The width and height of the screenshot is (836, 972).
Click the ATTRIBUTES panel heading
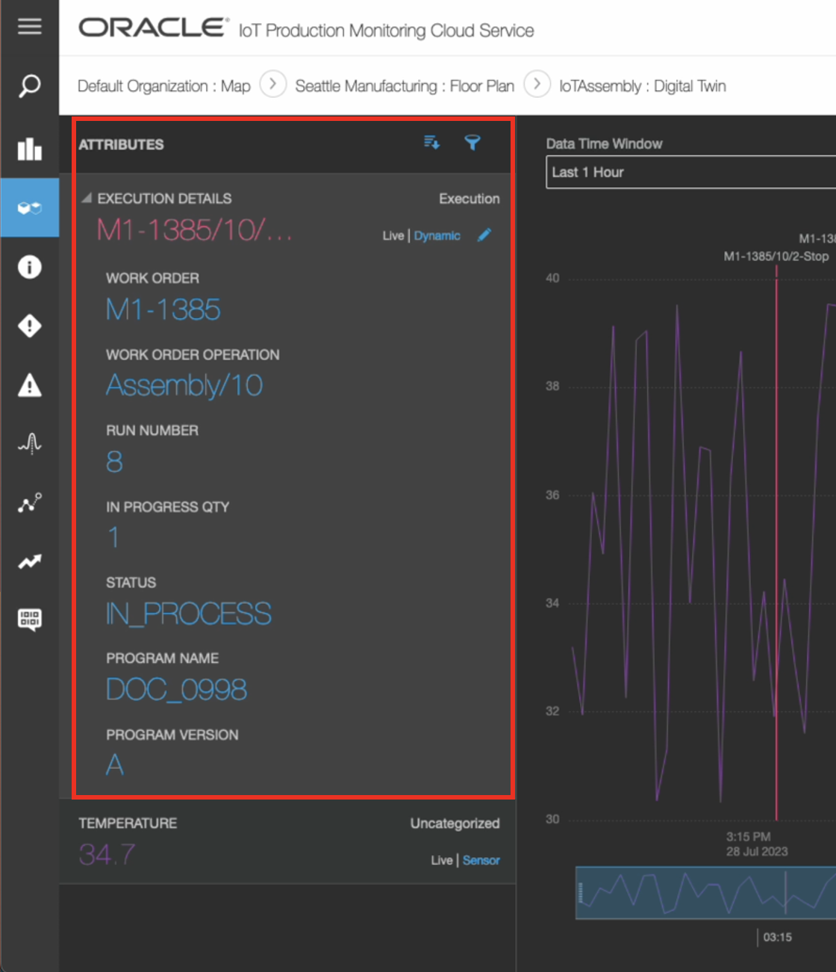(x=121, y=144)
